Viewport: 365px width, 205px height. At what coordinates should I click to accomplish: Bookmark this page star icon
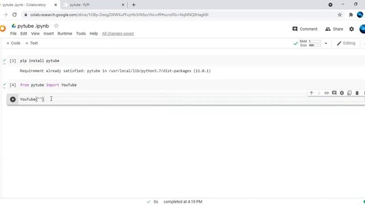pos(340,15)
